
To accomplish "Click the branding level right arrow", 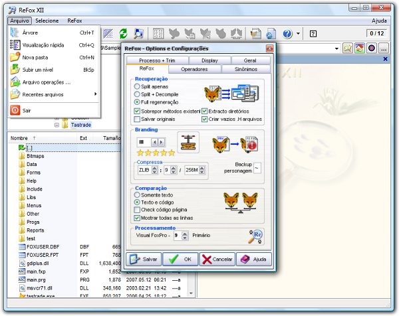I will 161,142.
